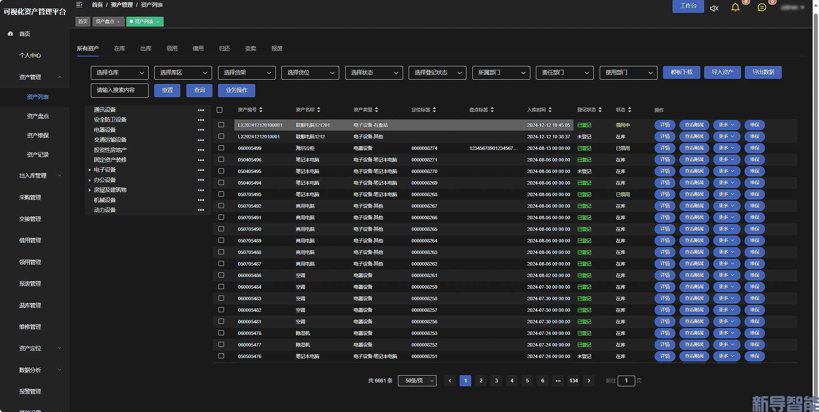Click the 业务操作 button

tap(237, 90)
